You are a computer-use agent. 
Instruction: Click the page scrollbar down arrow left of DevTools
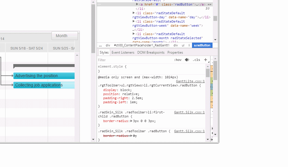(93, 139)
